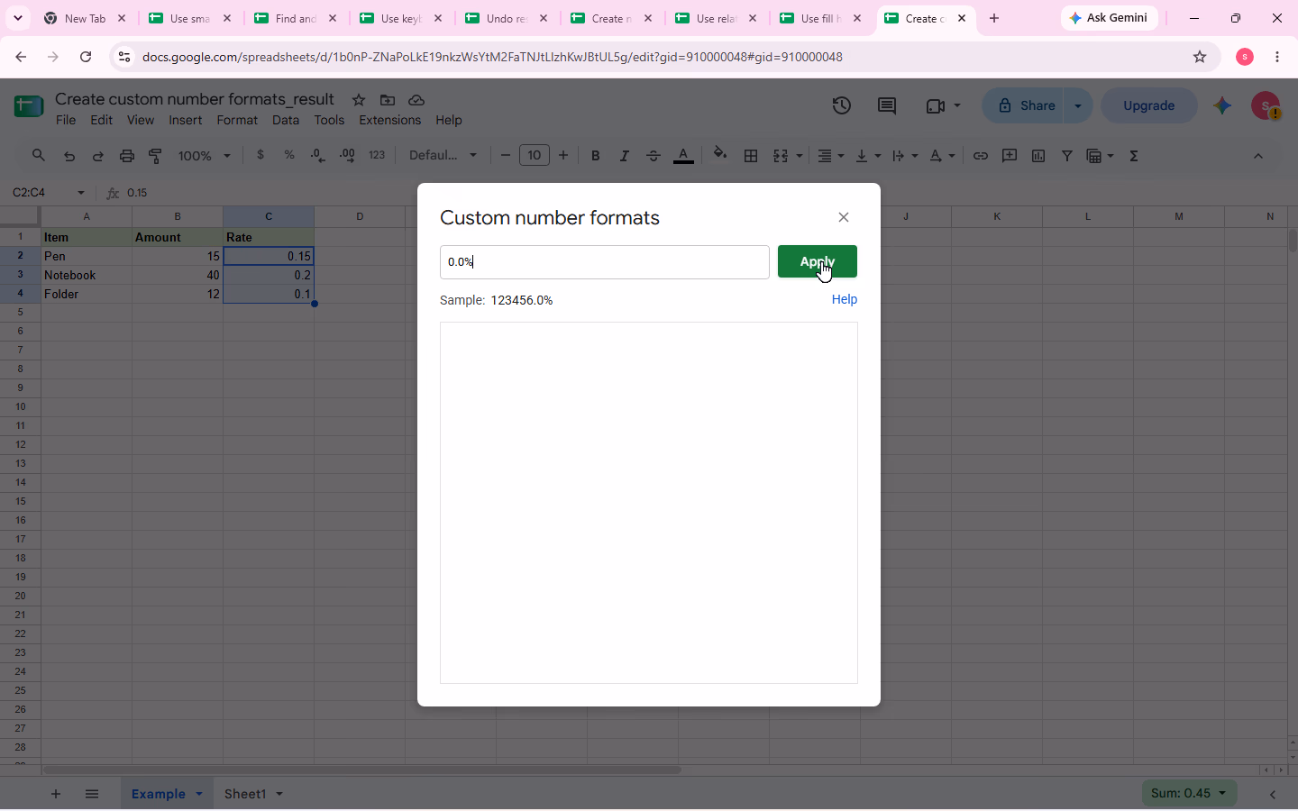Switch to the Sheet1 tab
The width and height of the screenshot is (1298, 811).
pyautogui.click(x=245, y=794)
